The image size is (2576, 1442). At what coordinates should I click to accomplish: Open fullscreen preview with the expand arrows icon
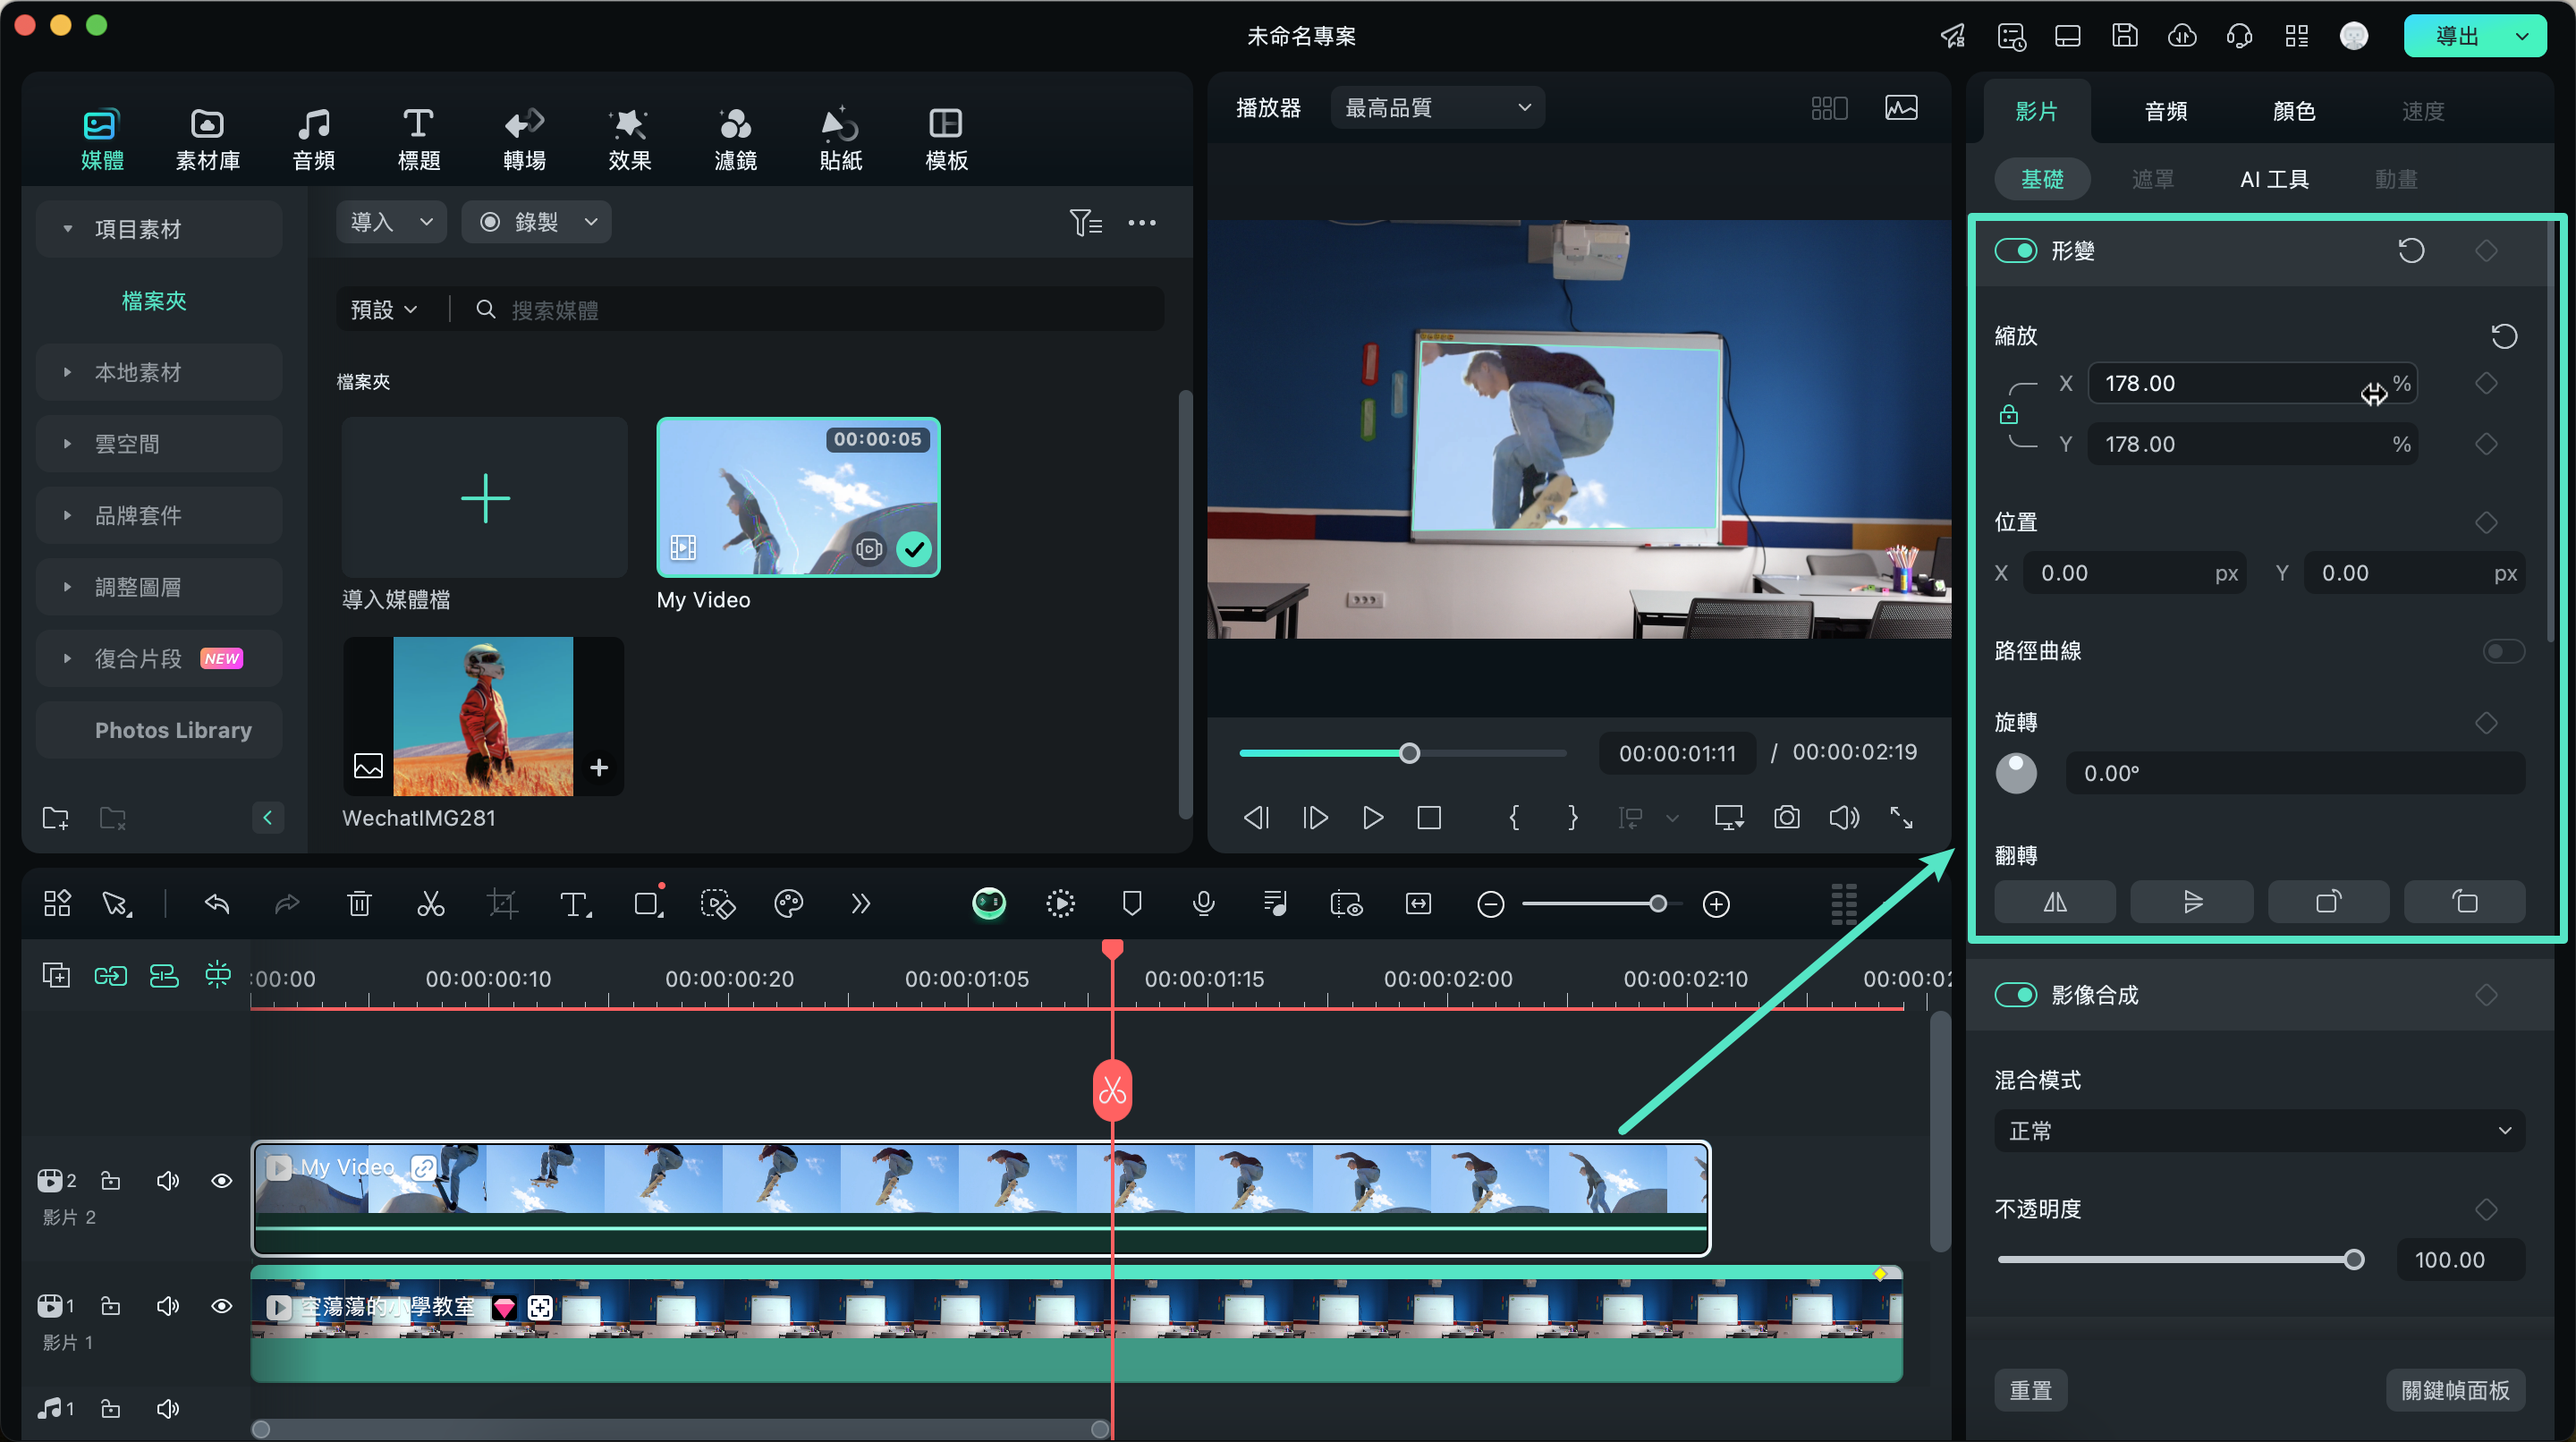point(1901,818)
